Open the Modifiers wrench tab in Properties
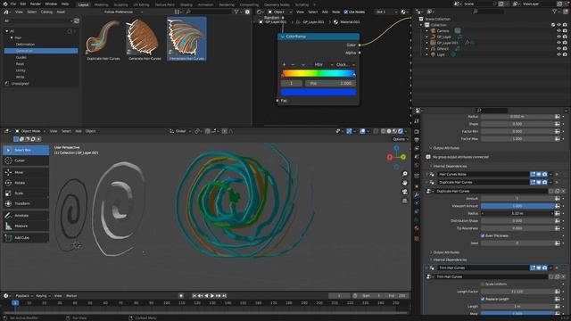 [x=417, y=194]
